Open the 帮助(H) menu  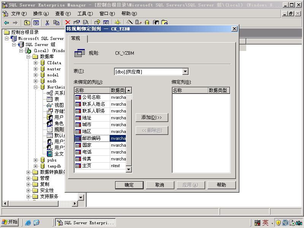tap(129, 14)
